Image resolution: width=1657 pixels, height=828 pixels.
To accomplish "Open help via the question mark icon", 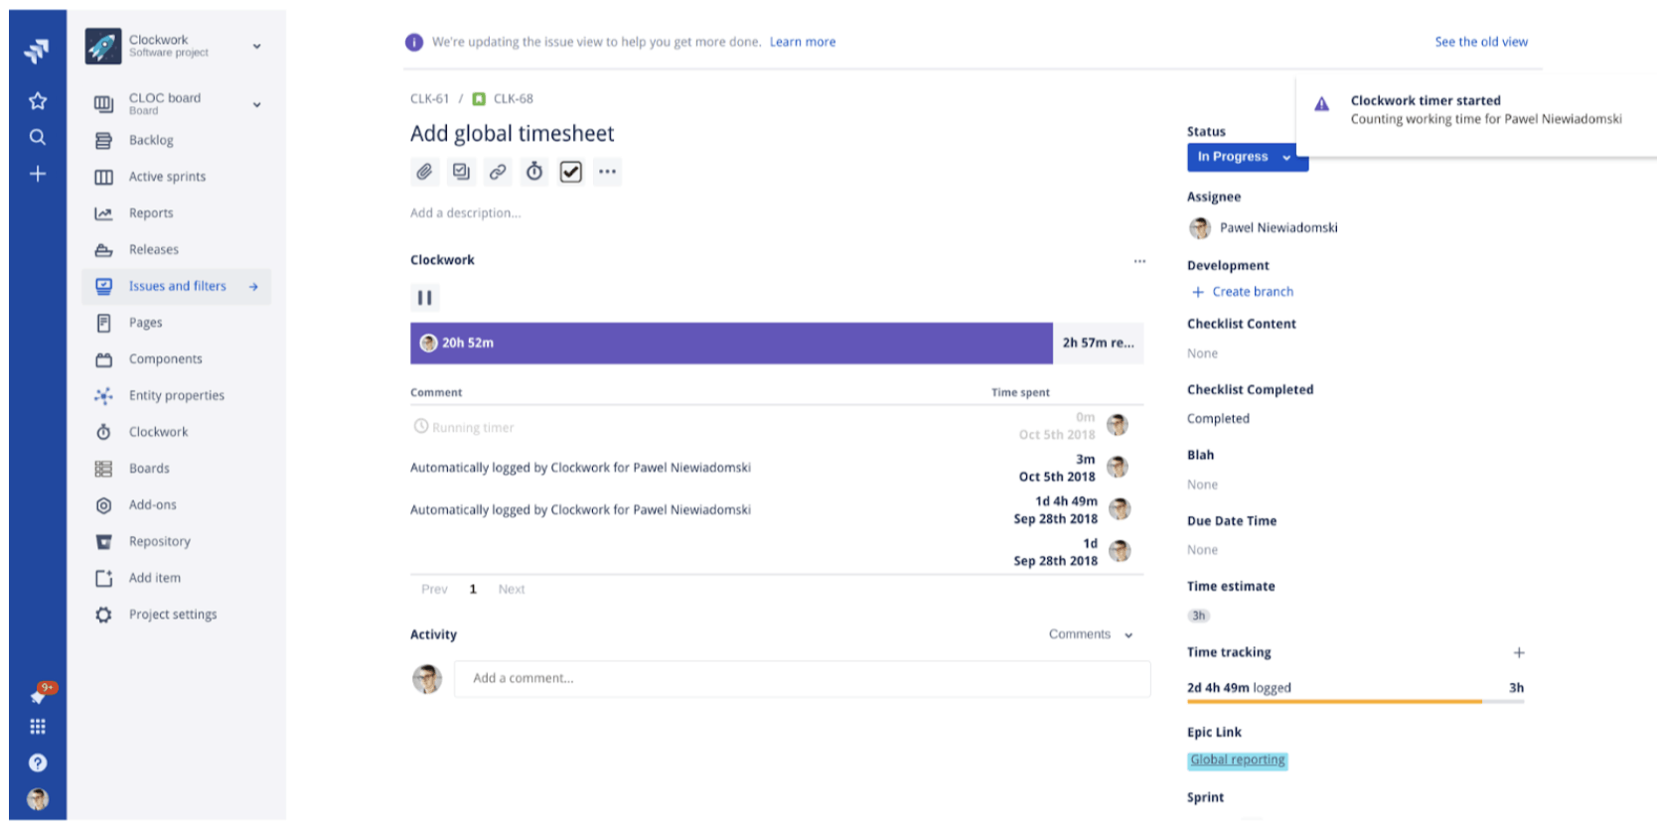I will 38,762.
